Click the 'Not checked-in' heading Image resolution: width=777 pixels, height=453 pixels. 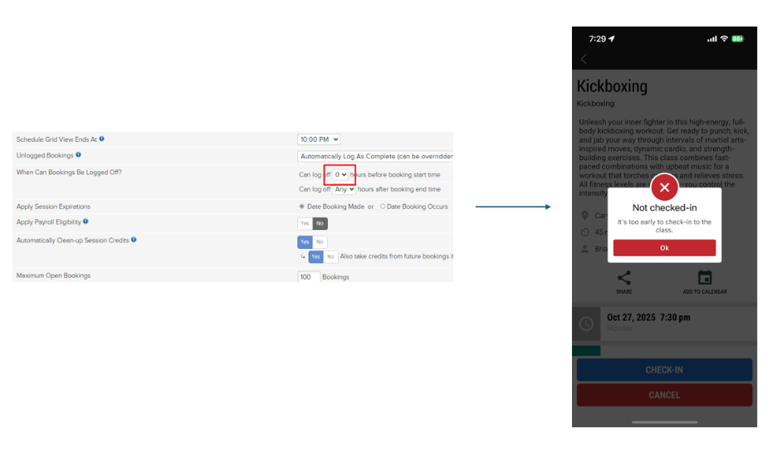tap(664, 208)
